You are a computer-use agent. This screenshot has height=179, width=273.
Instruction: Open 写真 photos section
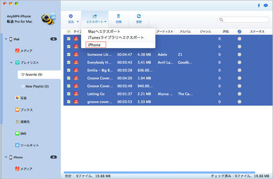[x=21, y=98]
